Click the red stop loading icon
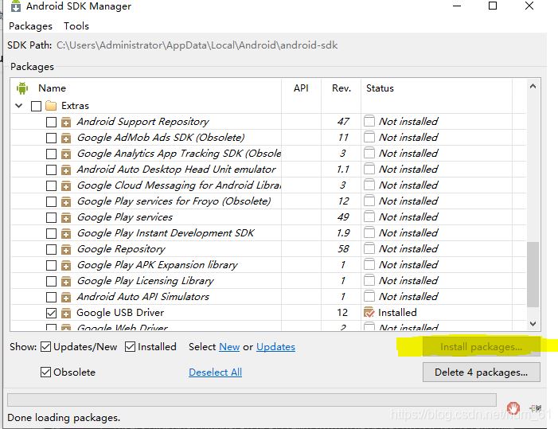 [513, 408]
